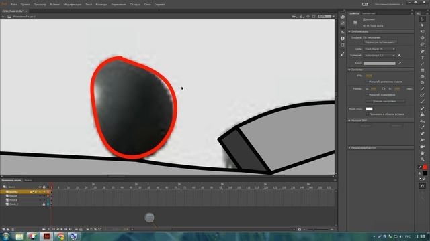The image size is (430, 241).
Task: Select the Lasso tool
Action: click(423, 45)
